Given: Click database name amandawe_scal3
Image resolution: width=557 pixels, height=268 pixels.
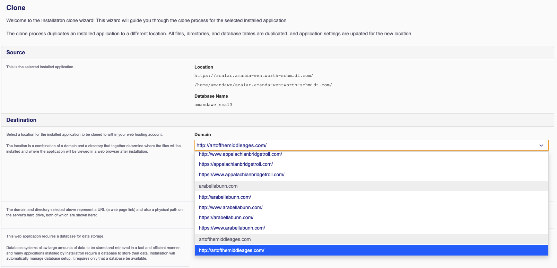Looking at the screenshot, I should coord(213,105).
